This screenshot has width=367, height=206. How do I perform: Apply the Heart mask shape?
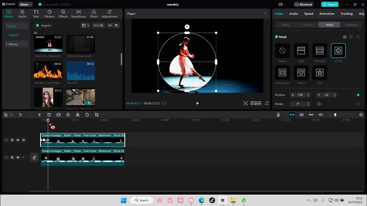coord(301,73)
